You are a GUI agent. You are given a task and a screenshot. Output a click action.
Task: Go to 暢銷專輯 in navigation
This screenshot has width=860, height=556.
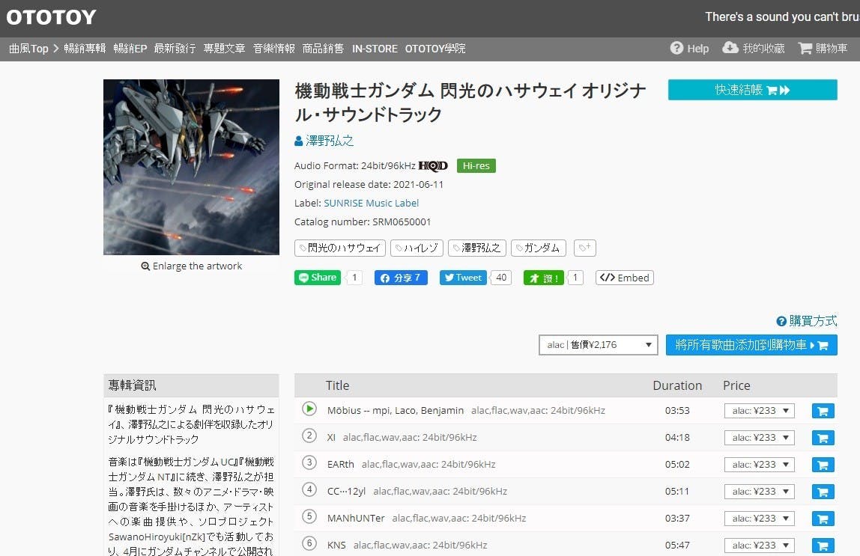pos(85,48)
